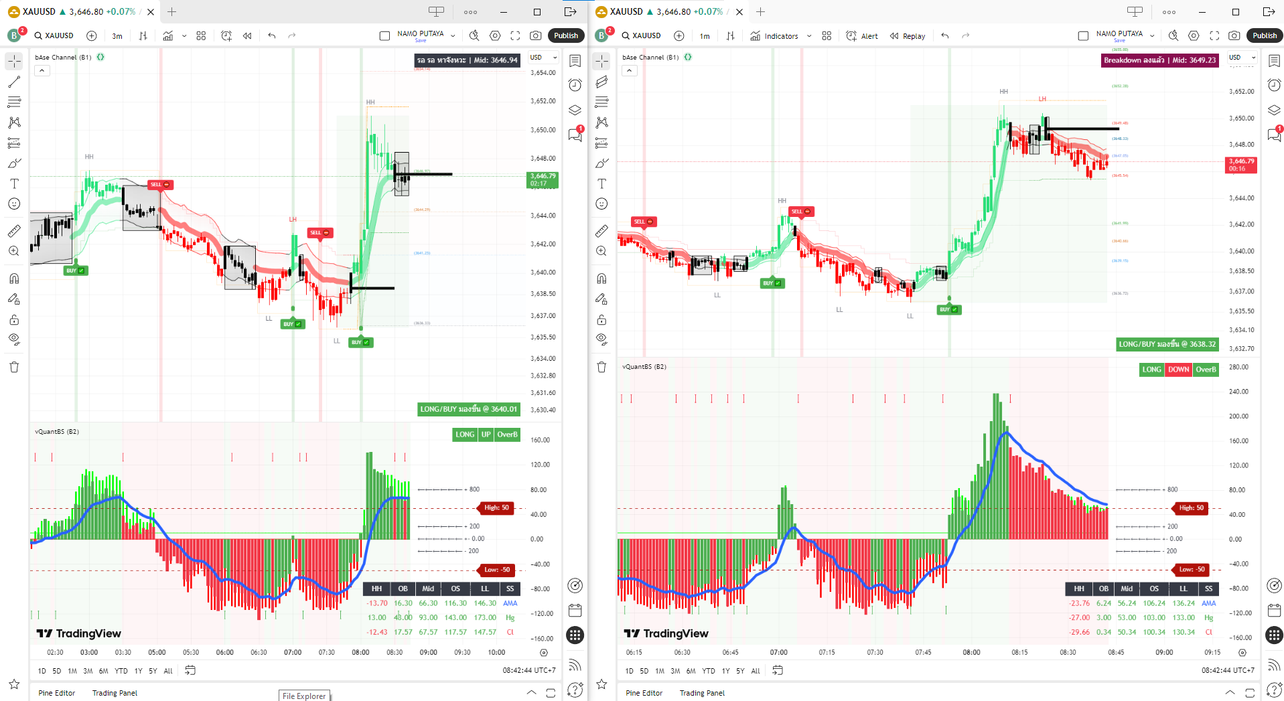This screenshot has height=701, width=1284.
Task: Start Replay mode on the 1m chart
Action: point(908,36)
